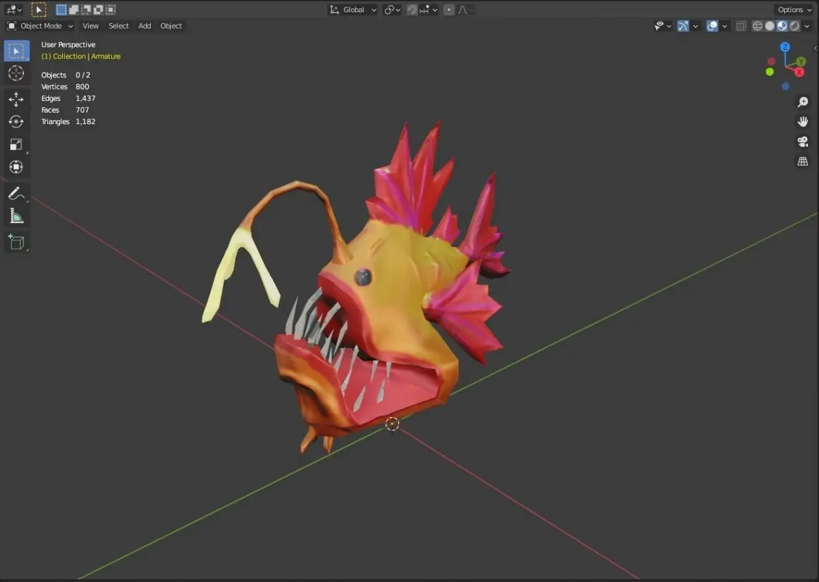Open the Add menu
This screenshot has height=582, width=819.
[145, 26]
